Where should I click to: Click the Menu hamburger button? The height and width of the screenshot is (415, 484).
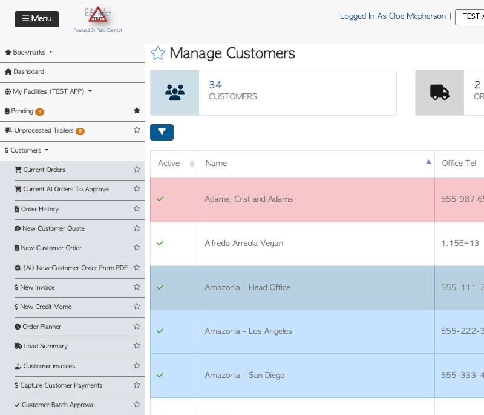[37, 19]
